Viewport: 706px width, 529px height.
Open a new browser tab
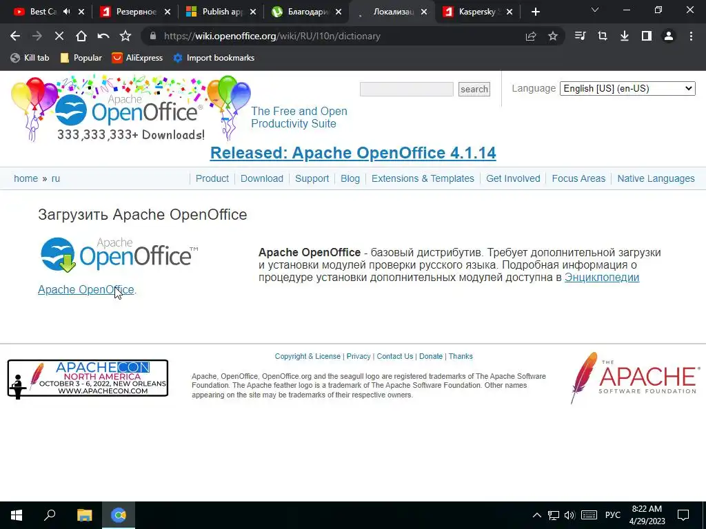click(x=535, y=12)
